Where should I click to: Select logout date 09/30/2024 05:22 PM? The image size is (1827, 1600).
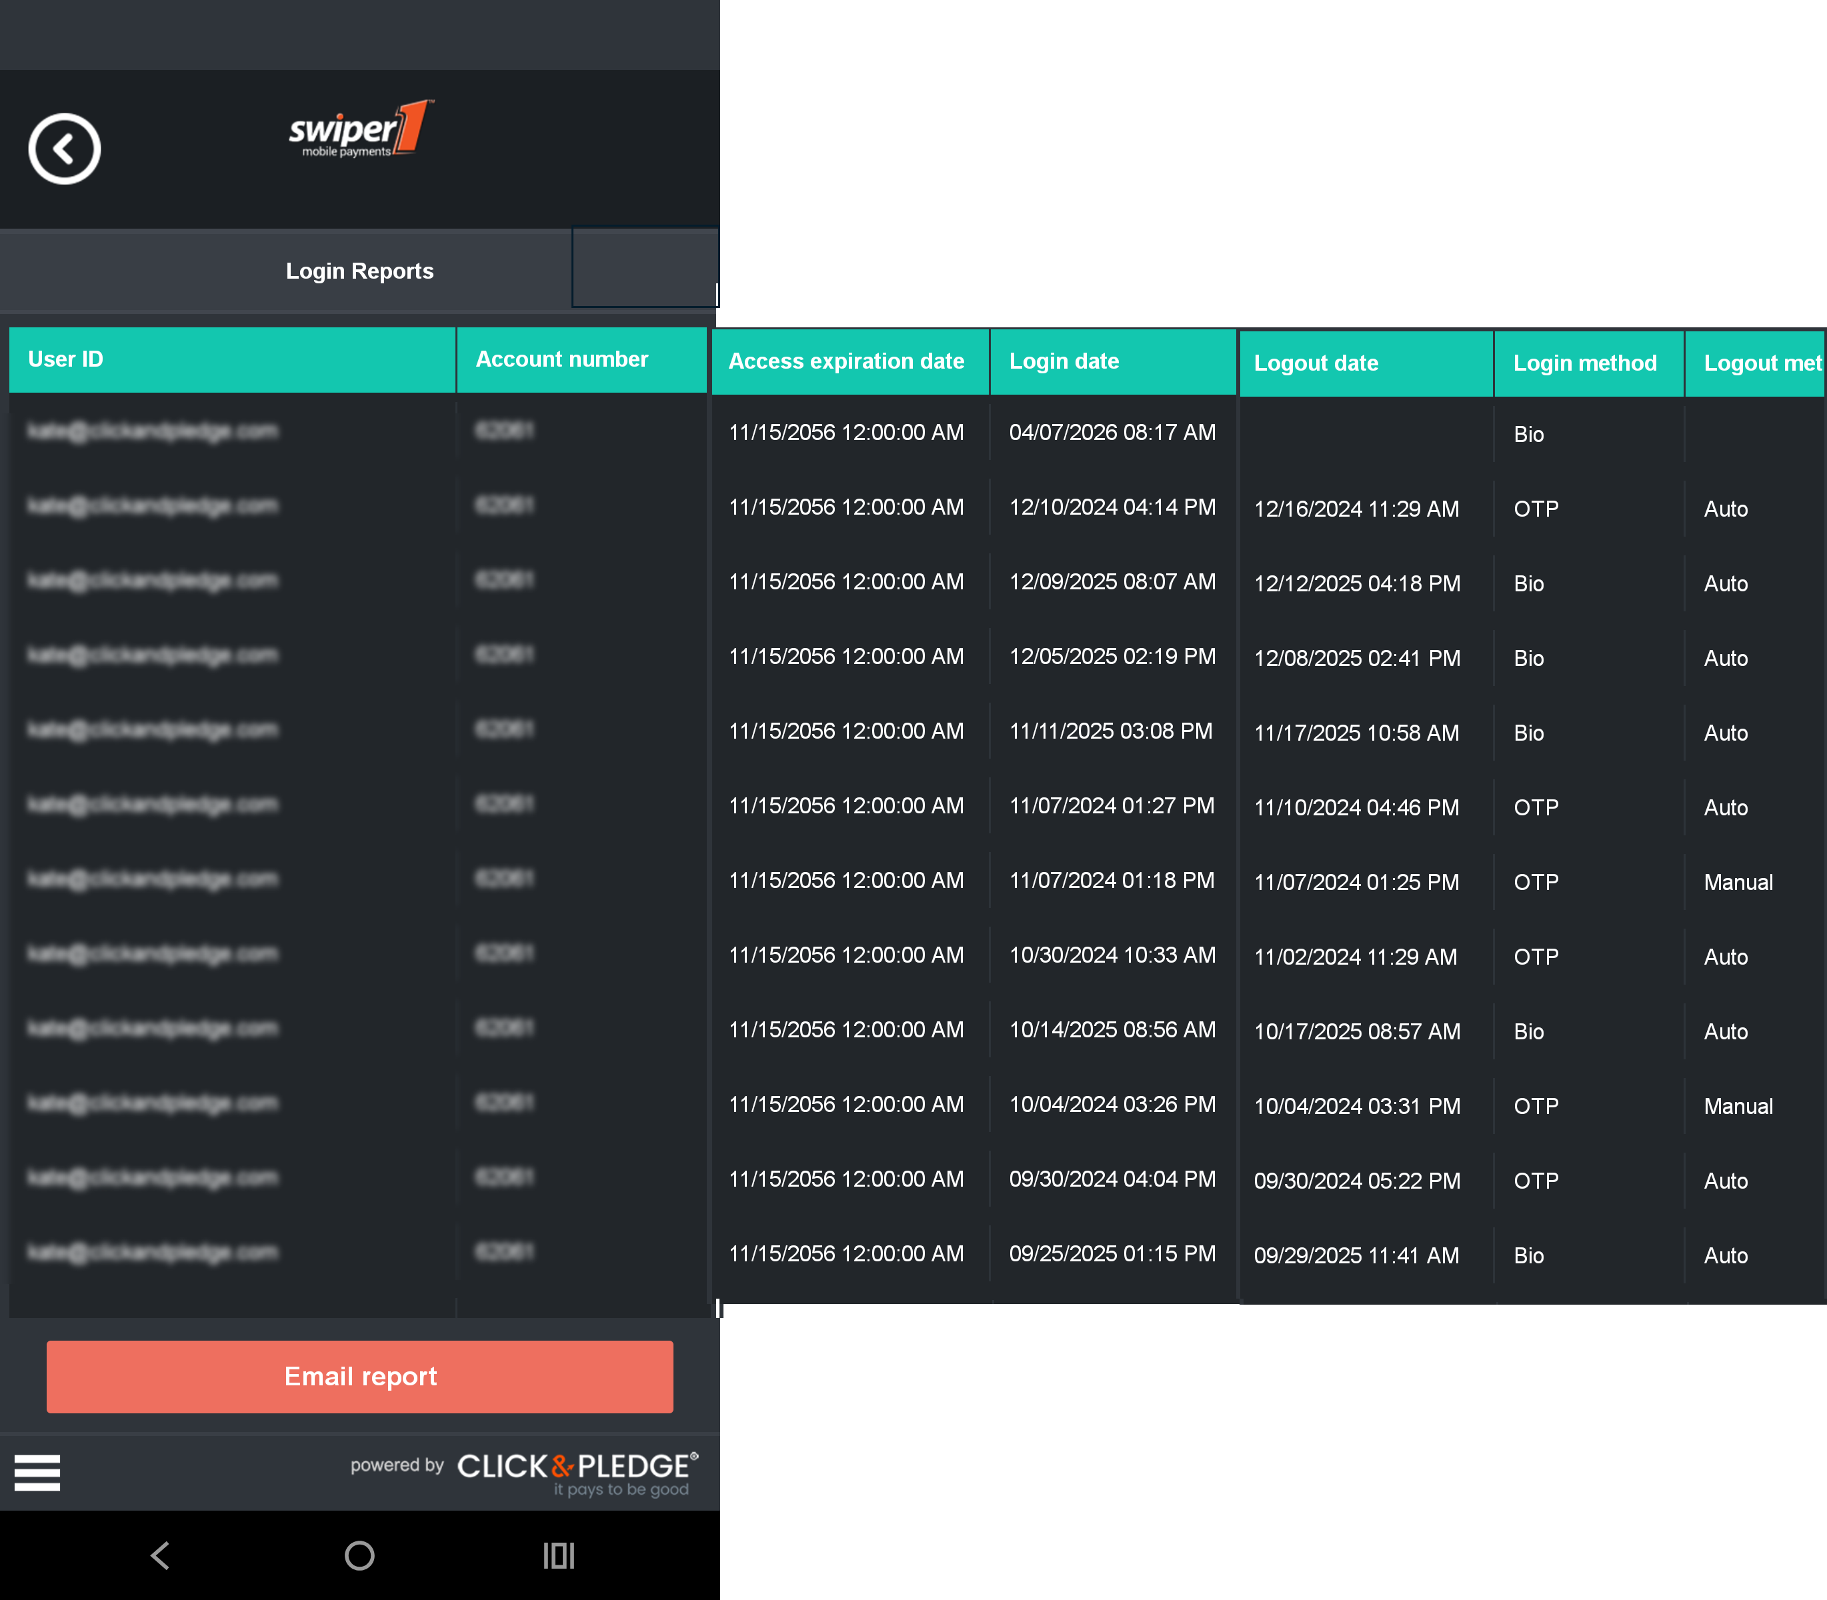tap(1358, 1181)
